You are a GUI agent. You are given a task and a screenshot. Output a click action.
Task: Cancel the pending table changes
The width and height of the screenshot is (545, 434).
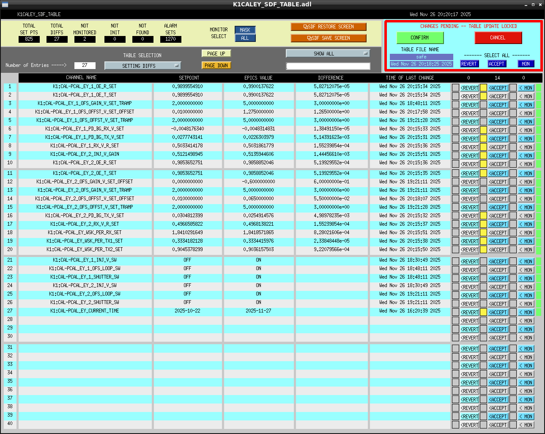pos(498,38)
